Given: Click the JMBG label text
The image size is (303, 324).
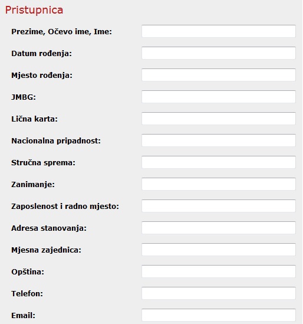Looking at the screenshot, I should pyautogui.click(x=24, y=97).
